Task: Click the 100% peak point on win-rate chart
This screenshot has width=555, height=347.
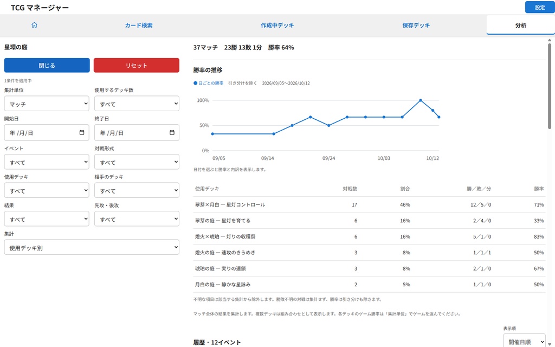Action: coord(421,100)
